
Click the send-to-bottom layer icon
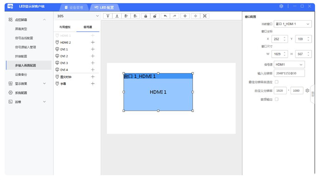[x=117, y=16]
